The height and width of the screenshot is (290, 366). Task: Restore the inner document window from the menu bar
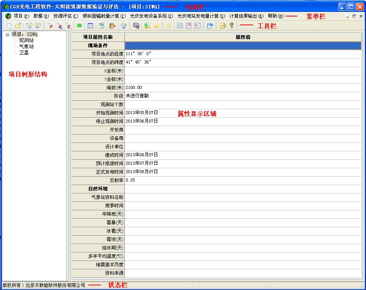[x=354, y=16]
